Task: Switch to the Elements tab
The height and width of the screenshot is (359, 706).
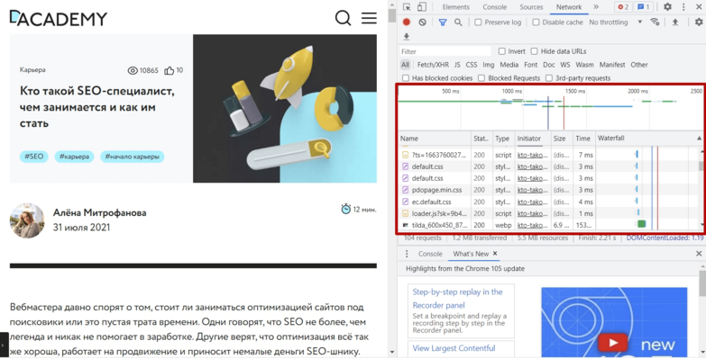Action: tap(455, 6)
